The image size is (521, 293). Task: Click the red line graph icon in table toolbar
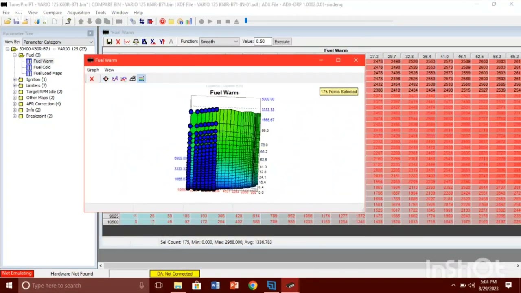(x=127, y=42)
